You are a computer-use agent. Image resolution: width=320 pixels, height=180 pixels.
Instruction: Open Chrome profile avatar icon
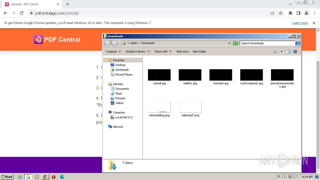(306, 13)
